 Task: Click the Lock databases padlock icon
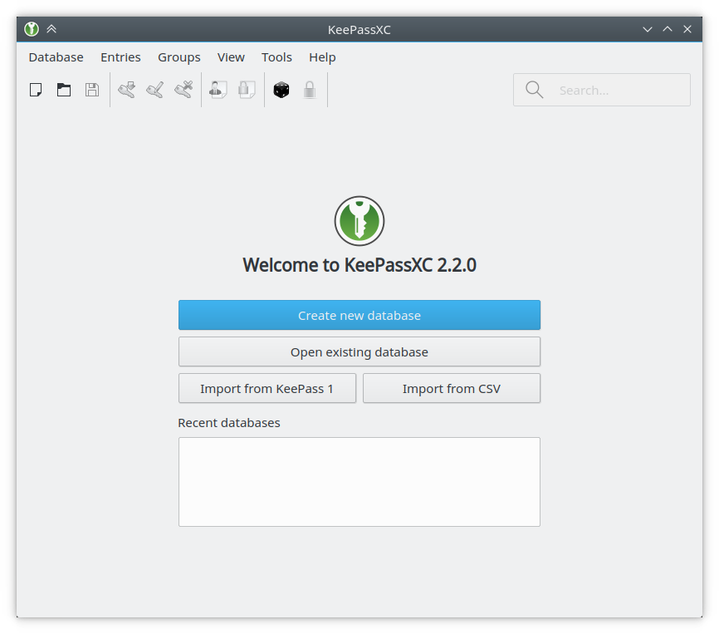click(310, 90)
